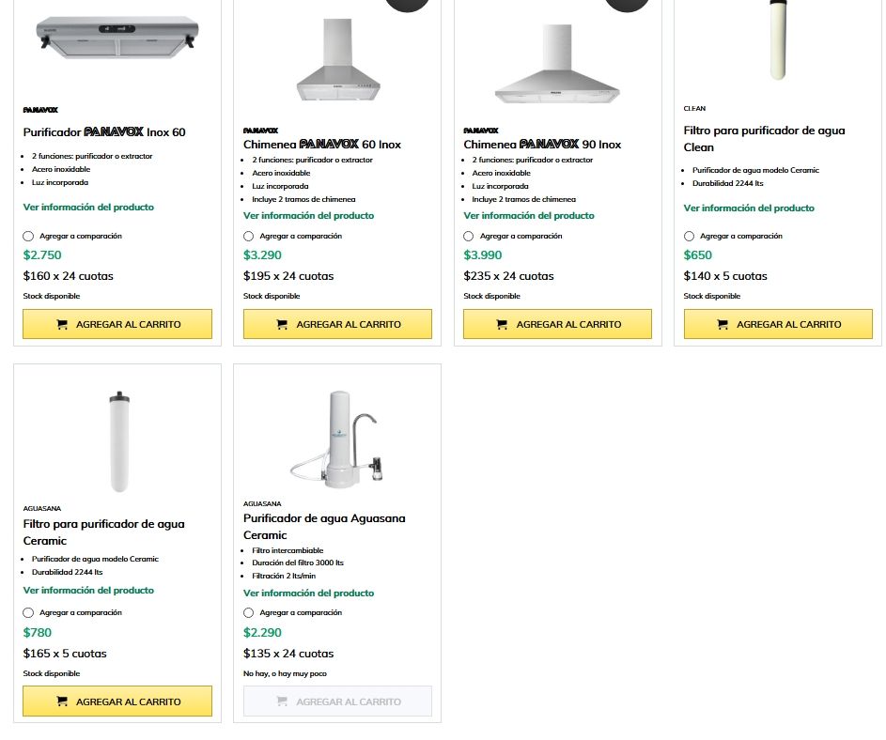Select compare radio for Purificador Panavox Inox 60
This screenshot has width=886, height=740.
[28, 237]
